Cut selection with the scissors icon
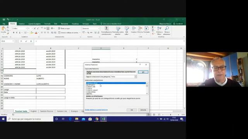The width and height of the screenshot is (248, 139). click(8, 27)
